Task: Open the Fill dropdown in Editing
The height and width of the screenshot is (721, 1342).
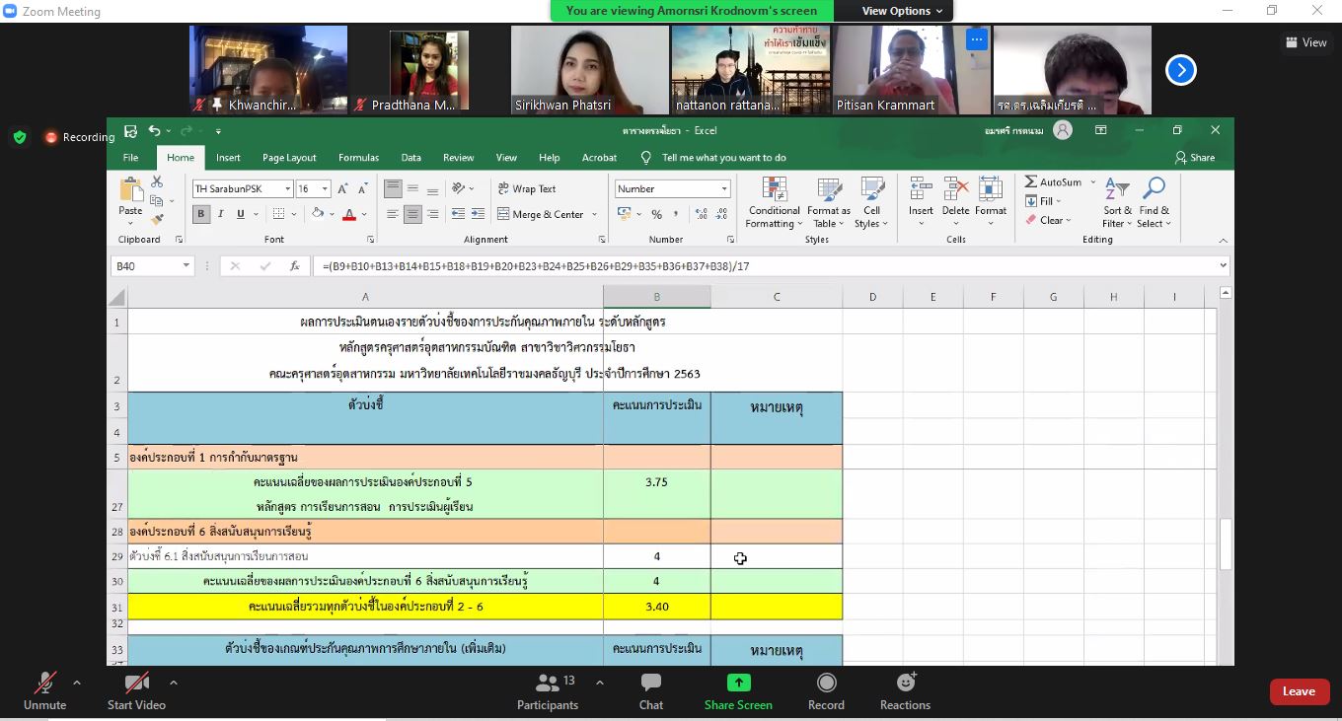Action: 1041,201
